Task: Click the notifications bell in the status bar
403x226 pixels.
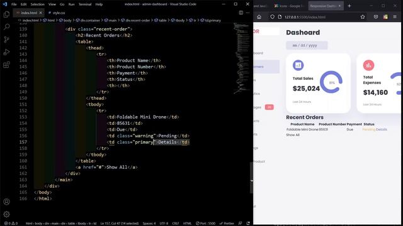Action: pyautogui.click(x=248, y=223)
